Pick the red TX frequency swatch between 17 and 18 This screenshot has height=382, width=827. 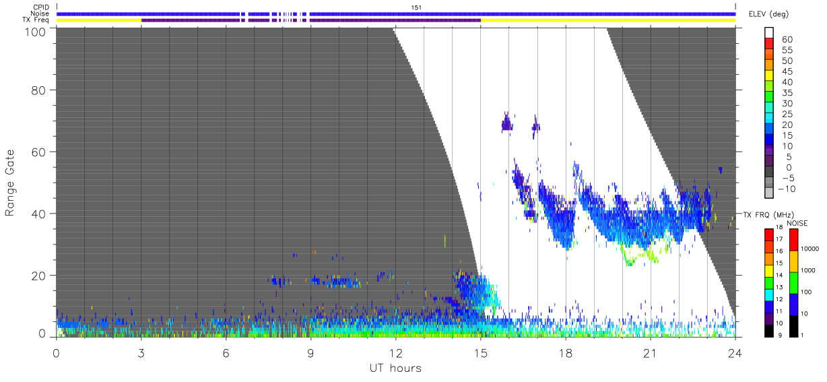[x=768, y=235]
